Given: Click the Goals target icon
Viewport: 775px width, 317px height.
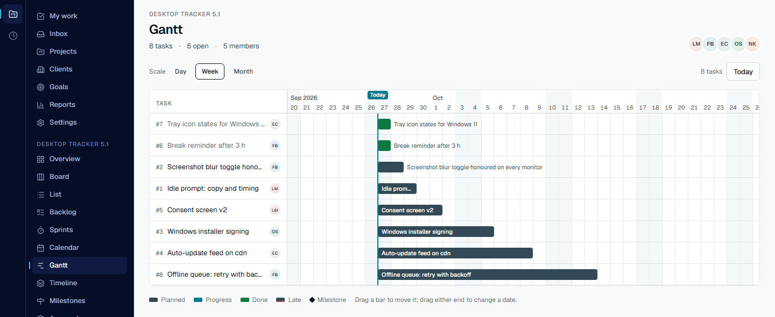Looking at the screenshot, I should (x=40, y=87).
